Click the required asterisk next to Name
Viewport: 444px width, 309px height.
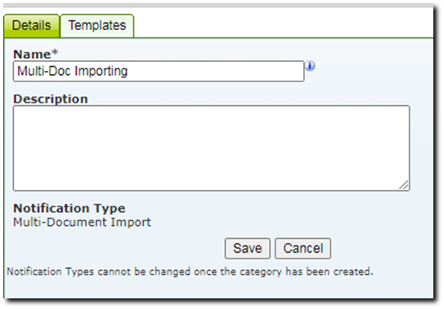[x=55, y=52]
